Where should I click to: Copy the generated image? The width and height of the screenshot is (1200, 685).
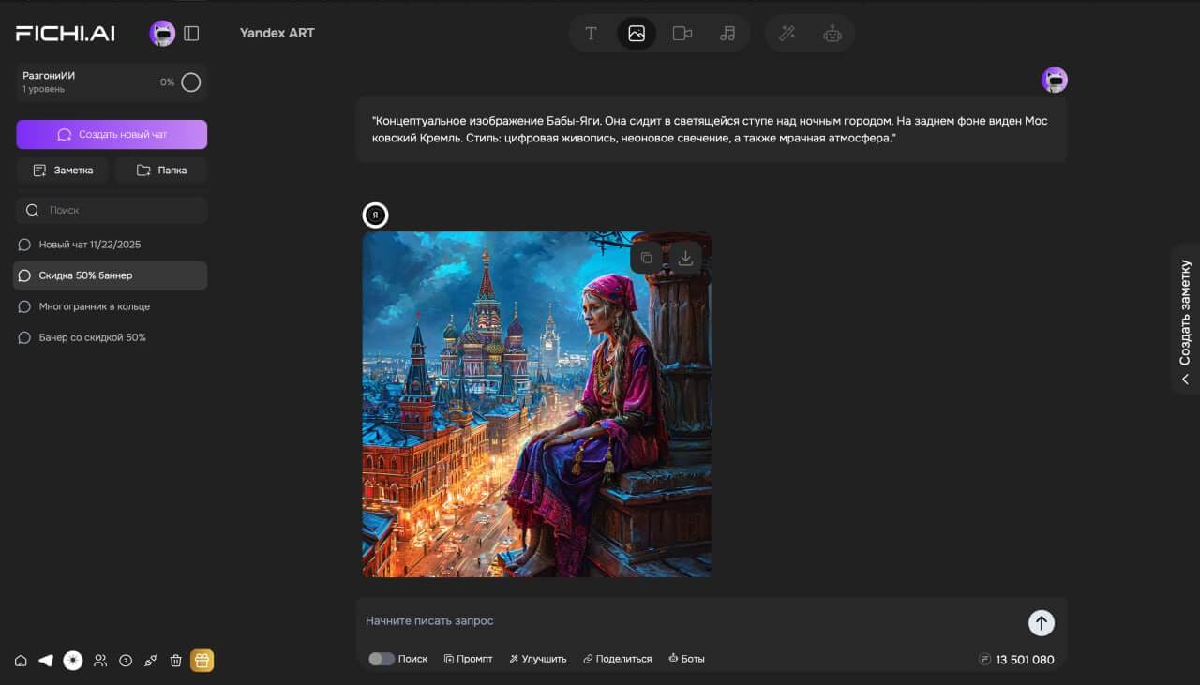click(x=646, y=258)
